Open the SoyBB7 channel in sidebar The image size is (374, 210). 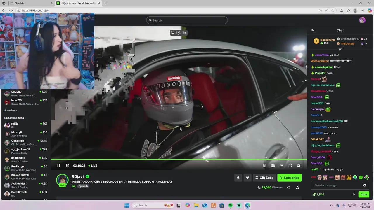pyautogui.click(x=26, y=93)
